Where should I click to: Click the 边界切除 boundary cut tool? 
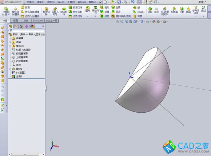[75, 16]
